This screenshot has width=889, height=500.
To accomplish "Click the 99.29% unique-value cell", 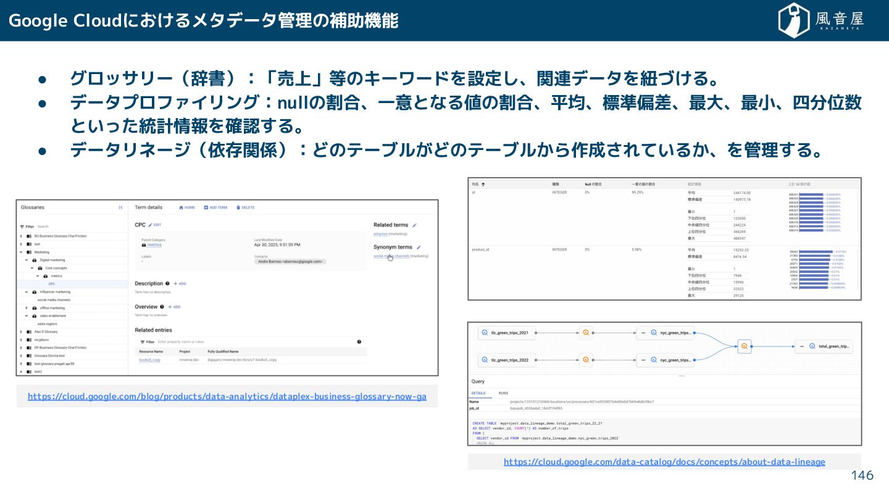I will coord(638,193).
